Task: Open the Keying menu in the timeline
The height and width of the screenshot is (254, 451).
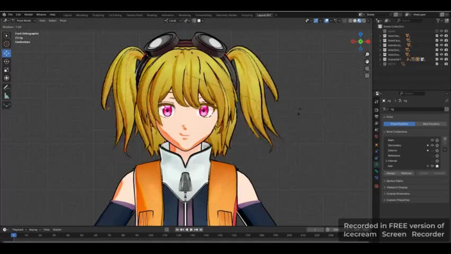Action: point(34,230)
